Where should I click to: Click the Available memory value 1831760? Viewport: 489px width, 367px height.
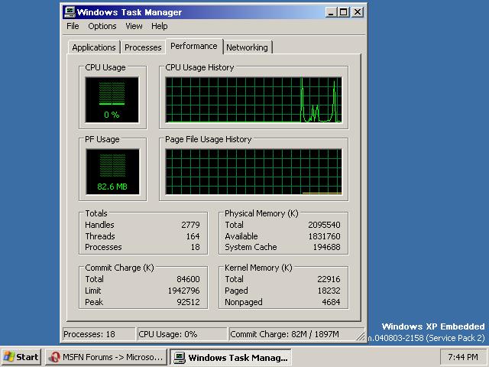324,236
